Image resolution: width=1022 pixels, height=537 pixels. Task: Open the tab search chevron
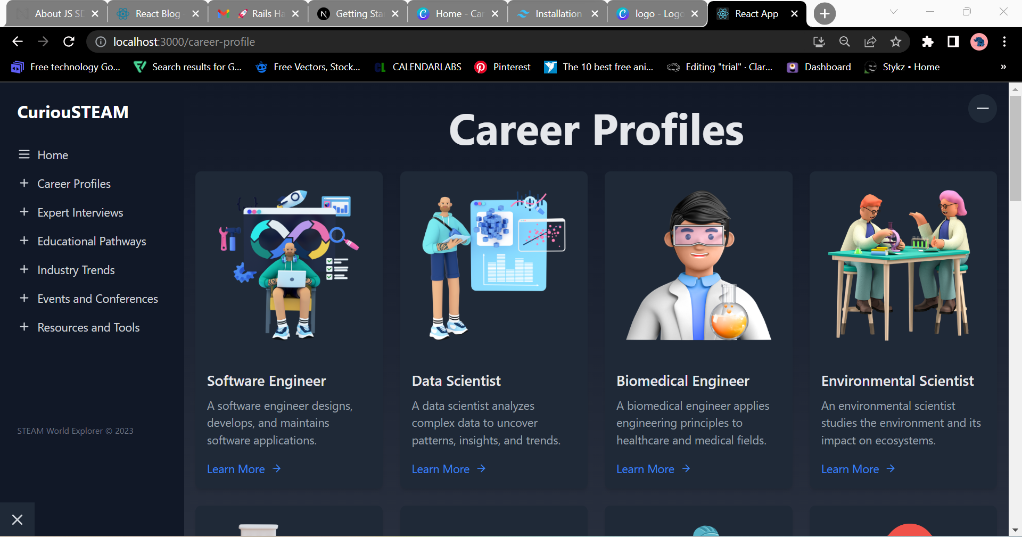click(894, 12)
